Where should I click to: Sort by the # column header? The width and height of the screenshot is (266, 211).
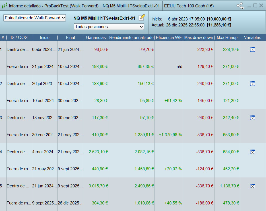[3, 38]
